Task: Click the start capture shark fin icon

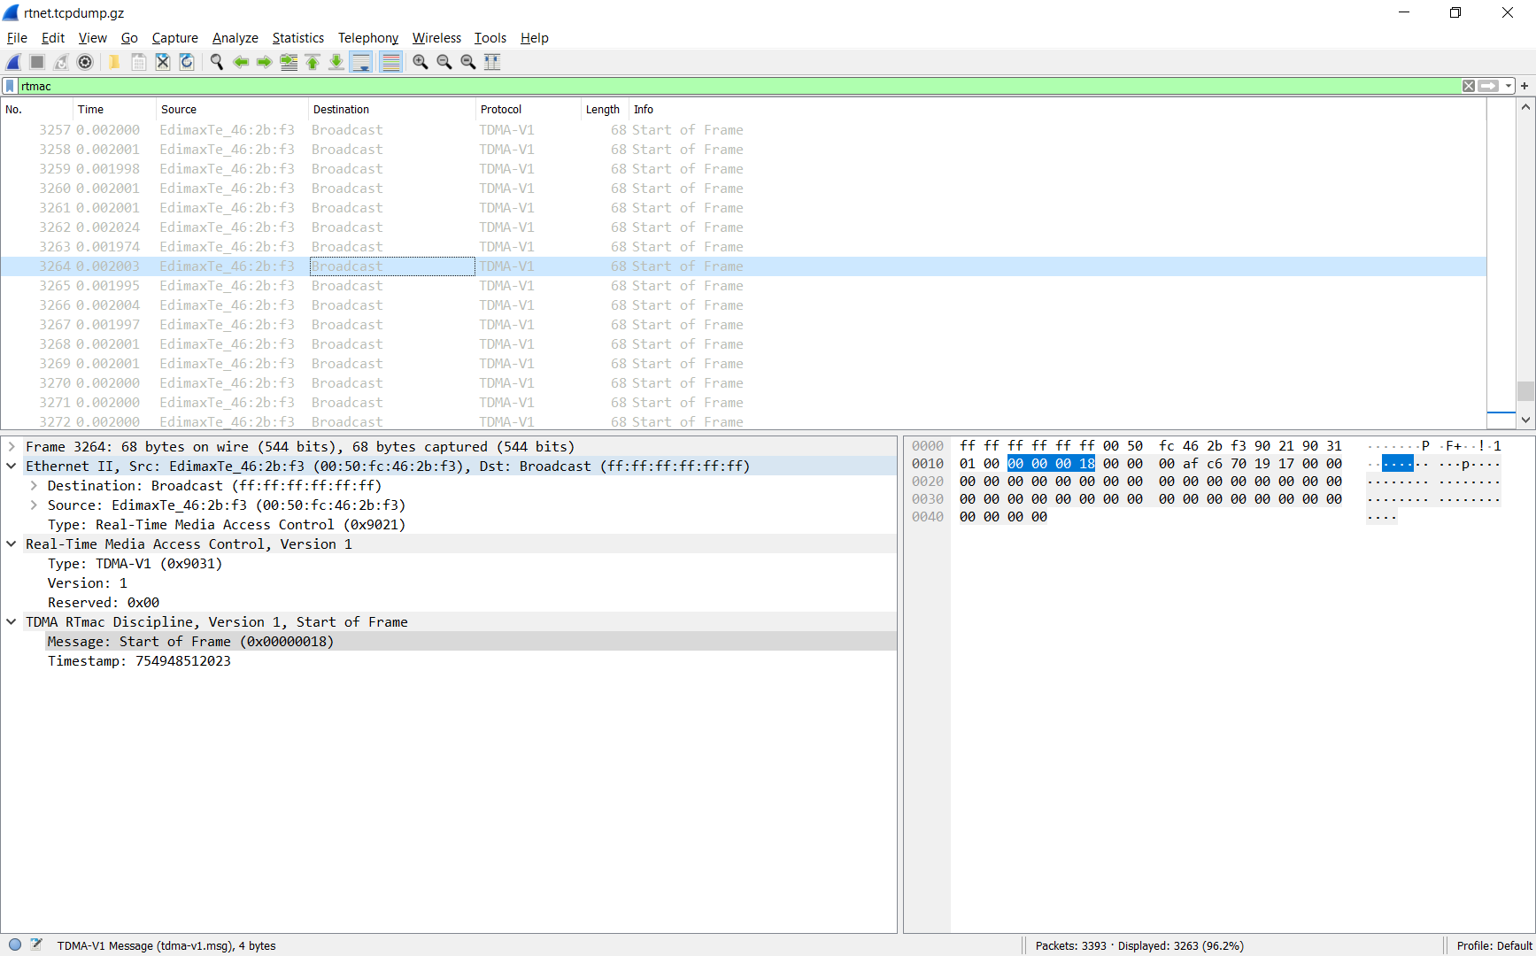Action: point(14,62)
